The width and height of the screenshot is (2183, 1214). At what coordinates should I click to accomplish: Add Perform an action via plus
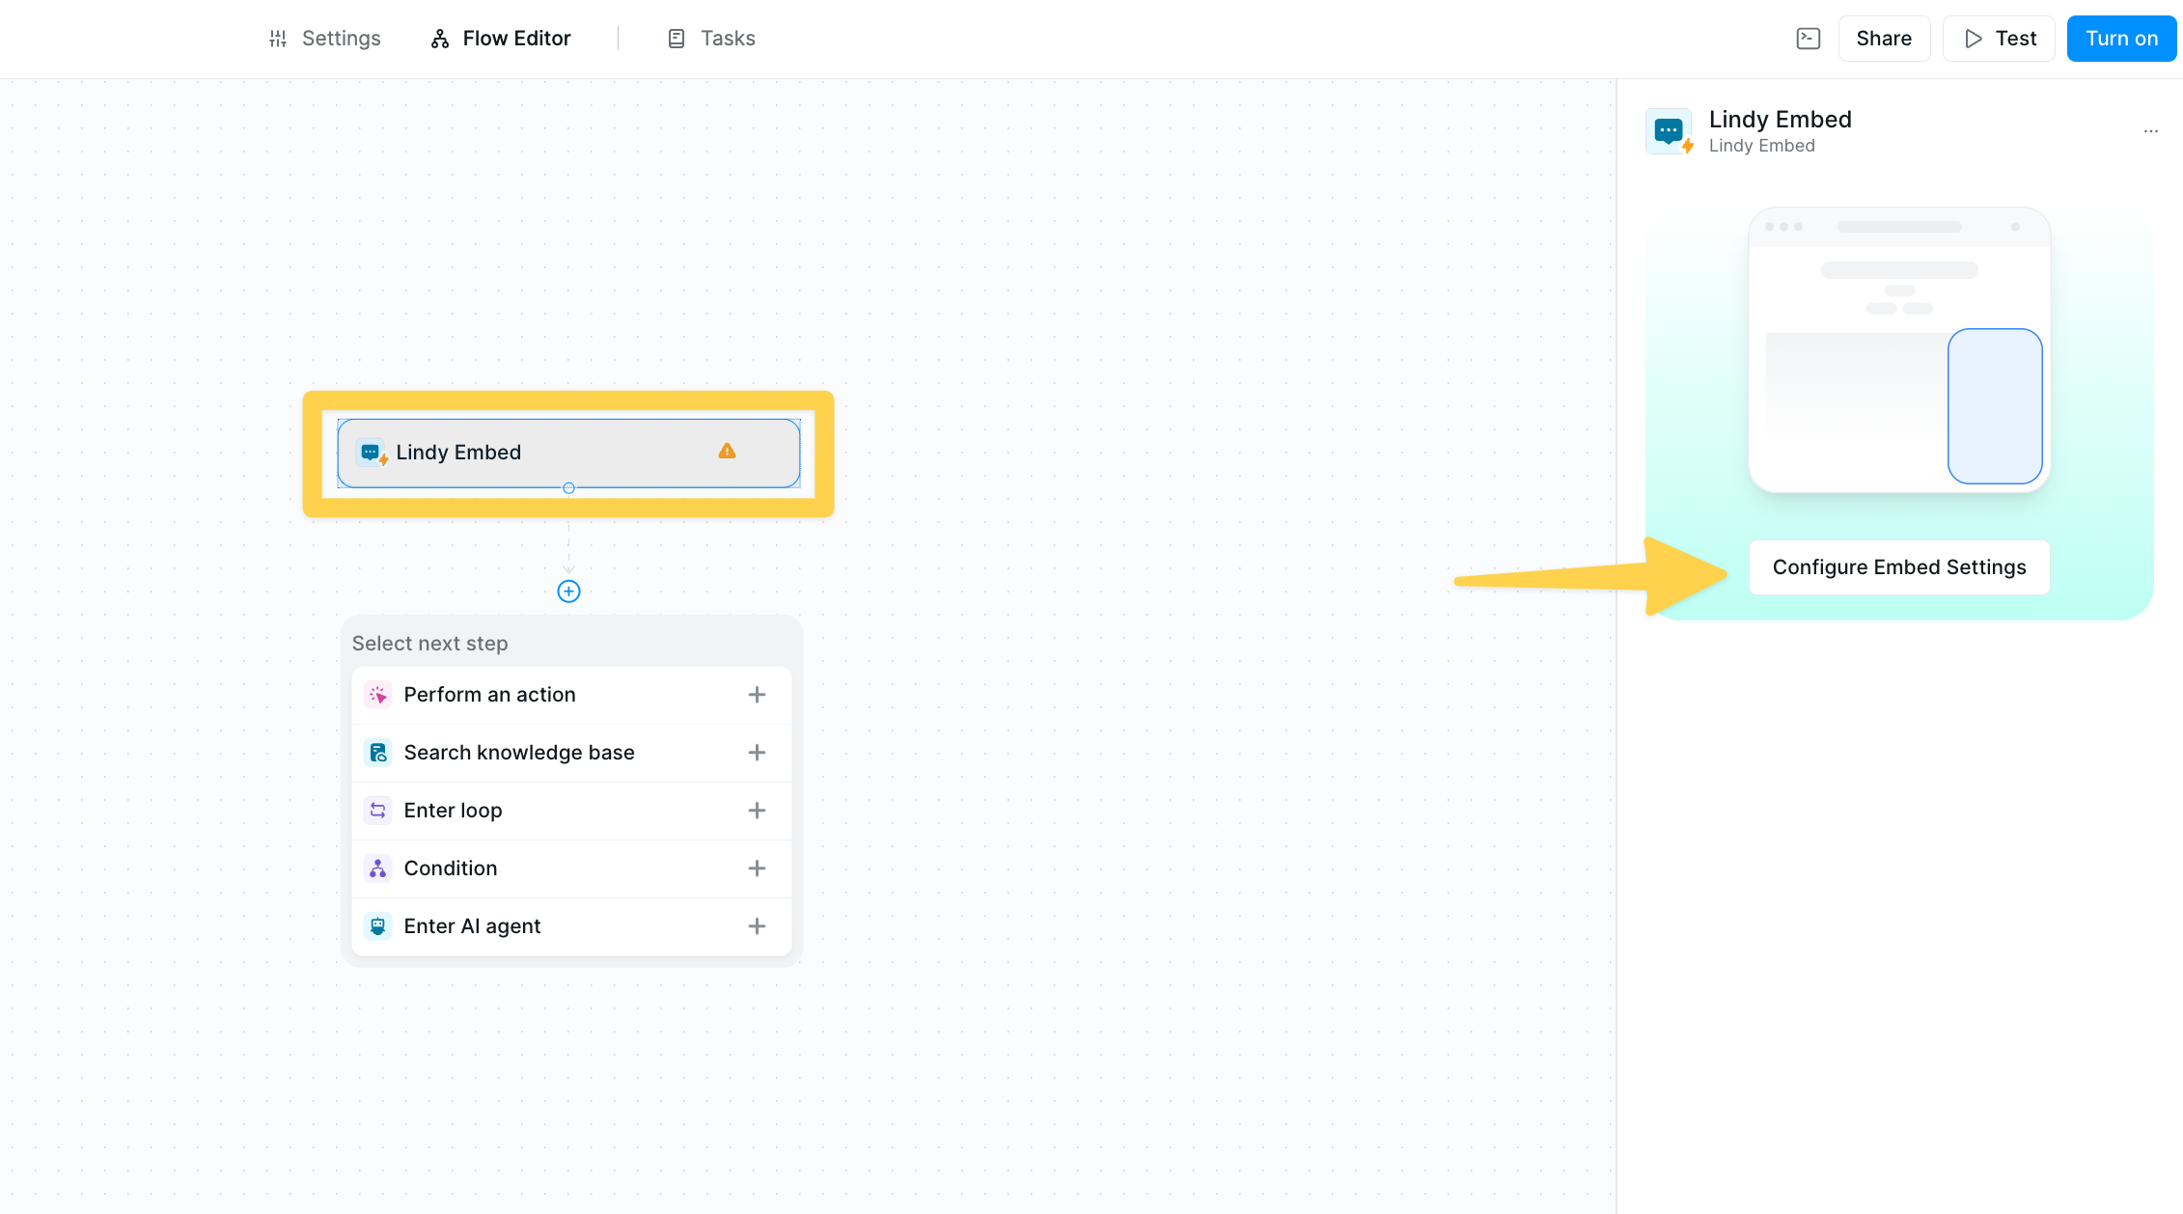coord(757,695)
